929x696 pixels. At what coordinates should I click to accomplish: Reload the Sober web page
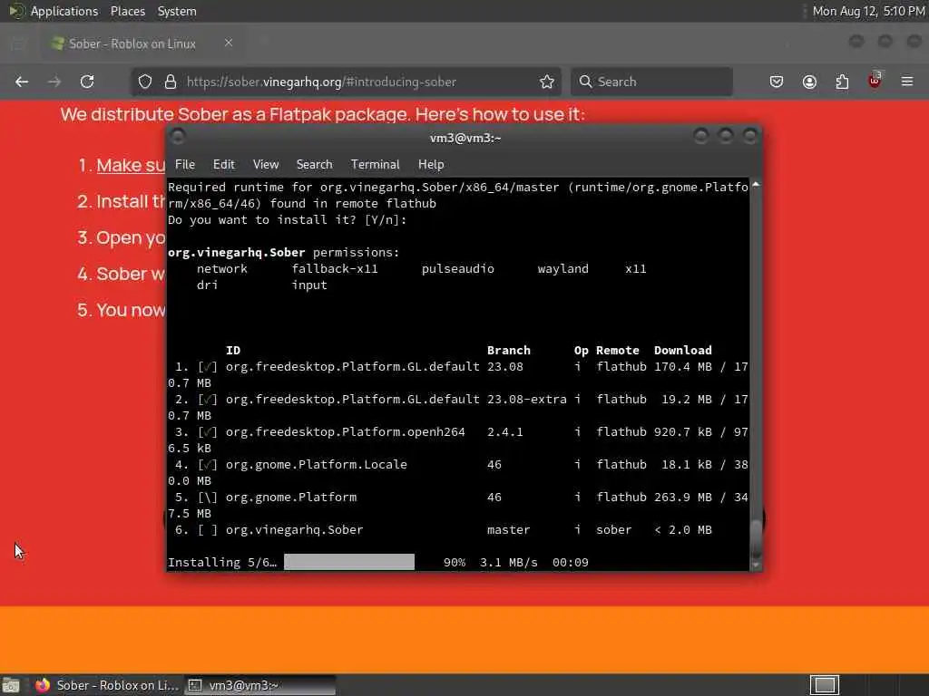point(87,82)
